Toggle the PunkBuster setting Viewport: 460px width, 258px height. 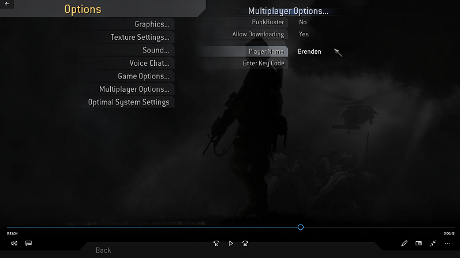[x=268, y=22]
